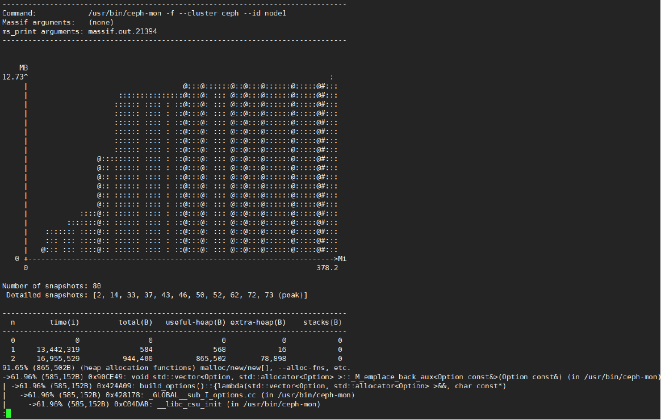Select the 865,502 useful-heap value

[211, 359]
